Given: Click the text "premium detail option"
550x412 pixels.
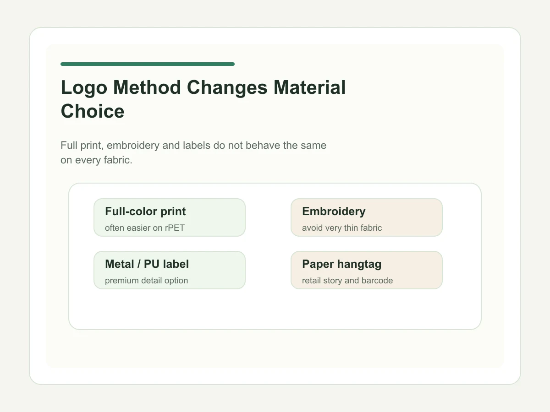Looking at the screenshot, I should coord(147,280).
